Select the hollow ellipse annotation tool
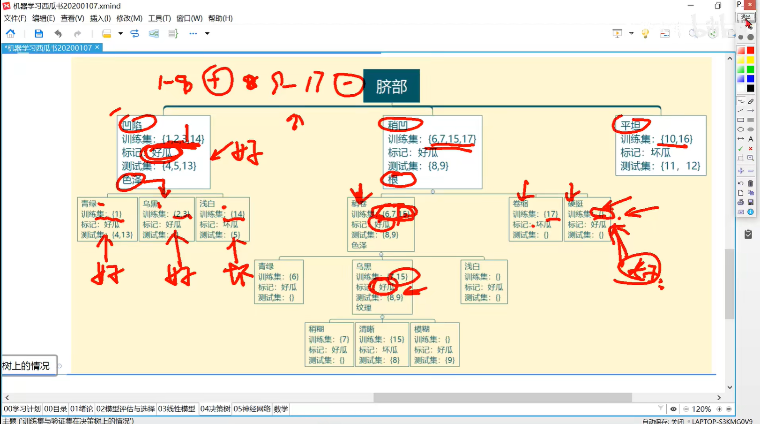 pyautogui.click(x=741, y=129)
